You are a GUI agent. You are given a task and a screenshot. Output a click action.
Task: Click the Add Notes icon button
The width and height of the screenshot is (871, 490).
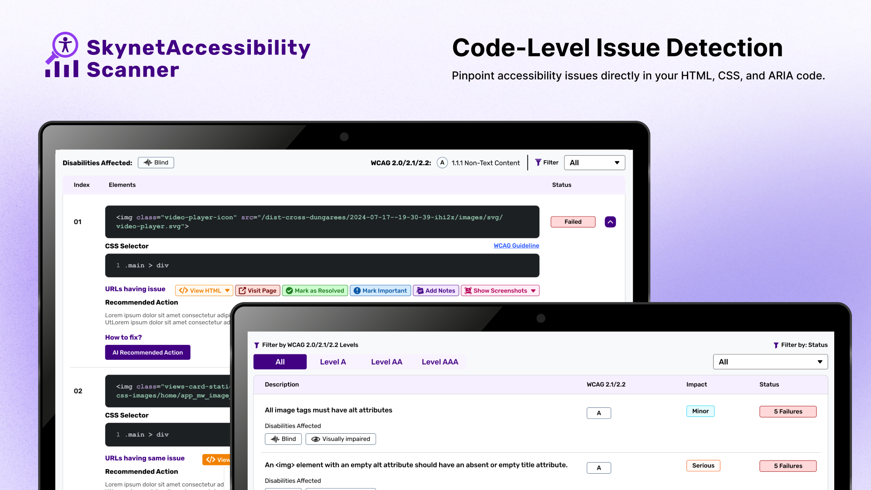pyautogui.click(x=421, y=290)
